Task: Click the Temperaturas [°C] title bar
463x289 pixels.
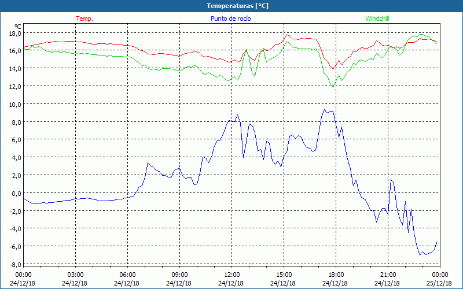Action: 231,6
